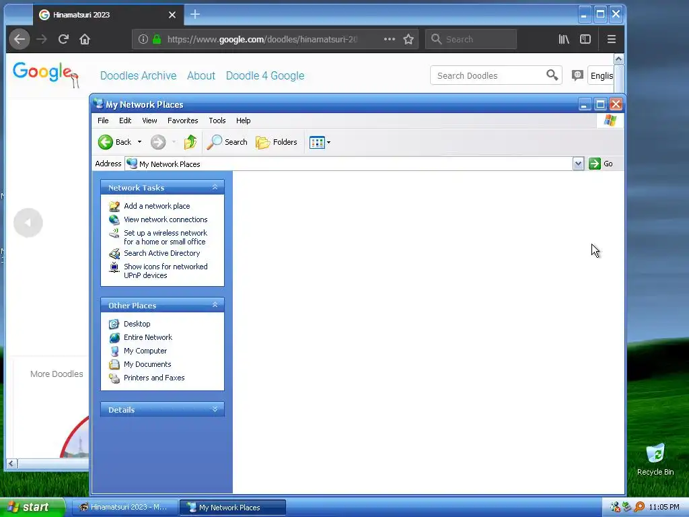The height and width of the screenshot is (517, 689).
Task: Click the previous doodle arrow
Action: [28, 223]
